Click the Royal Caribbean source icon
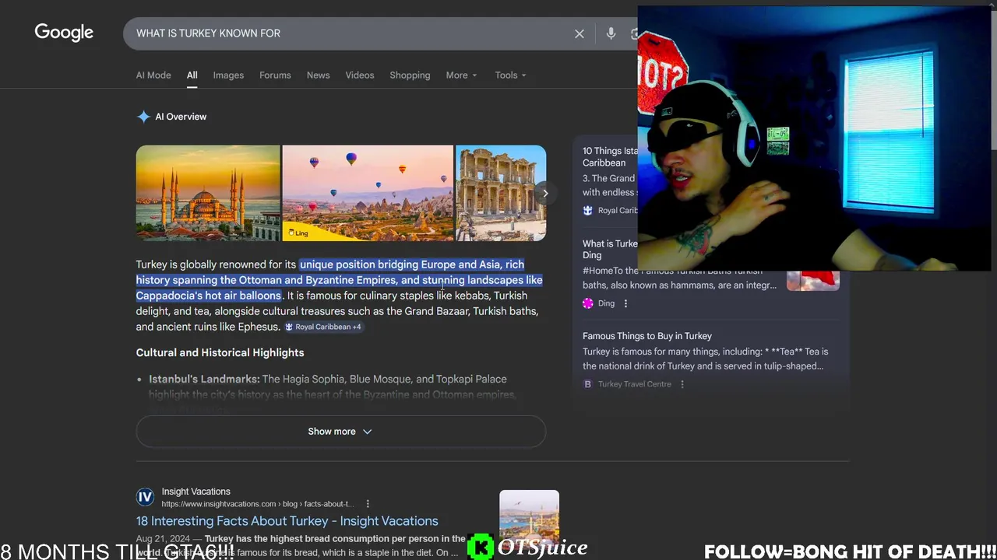 pyautogui.click(x=588, y=211)
